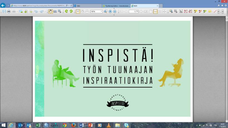Open Firefox from the taskbar

73,125
